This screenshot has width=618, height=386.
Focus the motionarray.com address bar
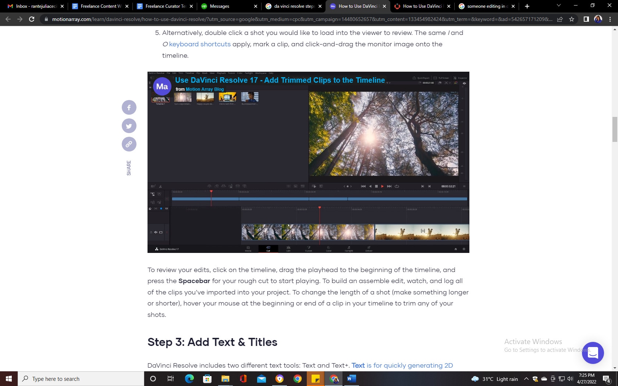pos(302,19)
